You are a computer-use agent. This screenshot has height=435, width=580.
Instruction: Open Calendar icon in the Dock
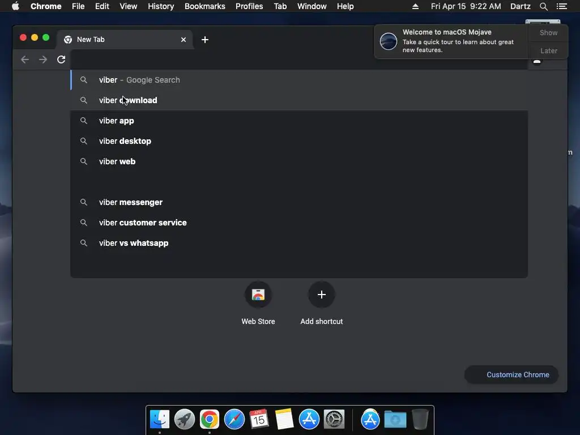coord(259,420)
